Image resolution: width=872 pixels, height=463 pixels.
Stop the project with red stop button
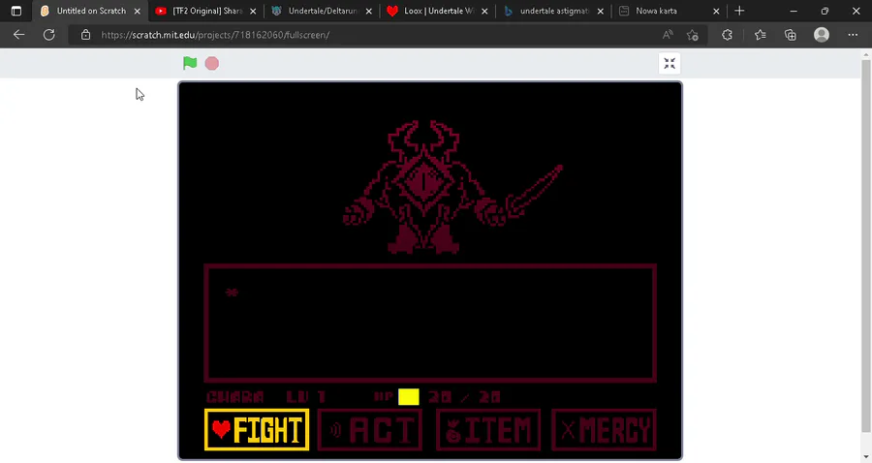212,63
